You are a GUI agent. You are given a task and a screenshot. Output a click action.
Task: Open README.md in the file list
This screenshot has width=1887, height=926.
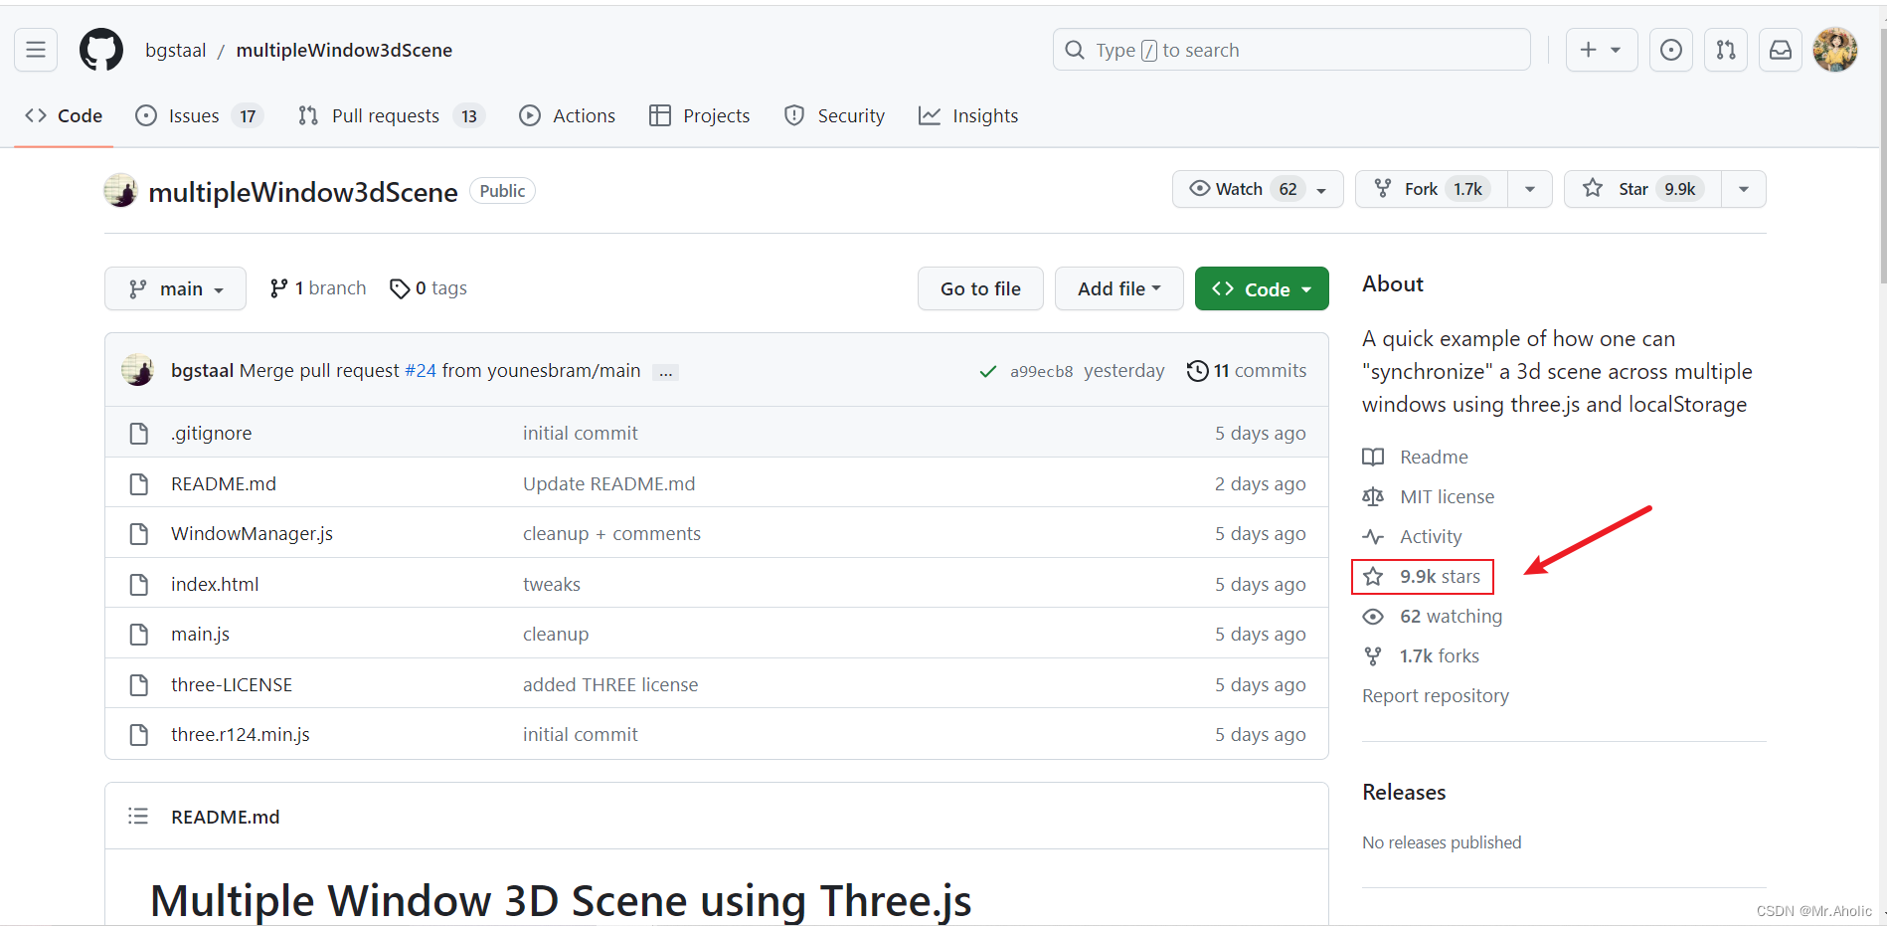(x=224, y=483)
